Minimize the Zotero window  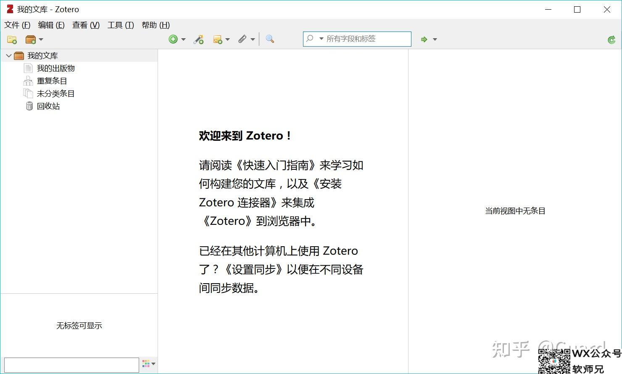pyautogui.click(x=548, y=9)
